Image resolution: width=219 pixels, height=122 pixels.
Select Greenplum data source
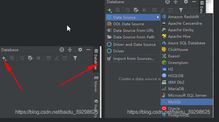click(187, 63)
